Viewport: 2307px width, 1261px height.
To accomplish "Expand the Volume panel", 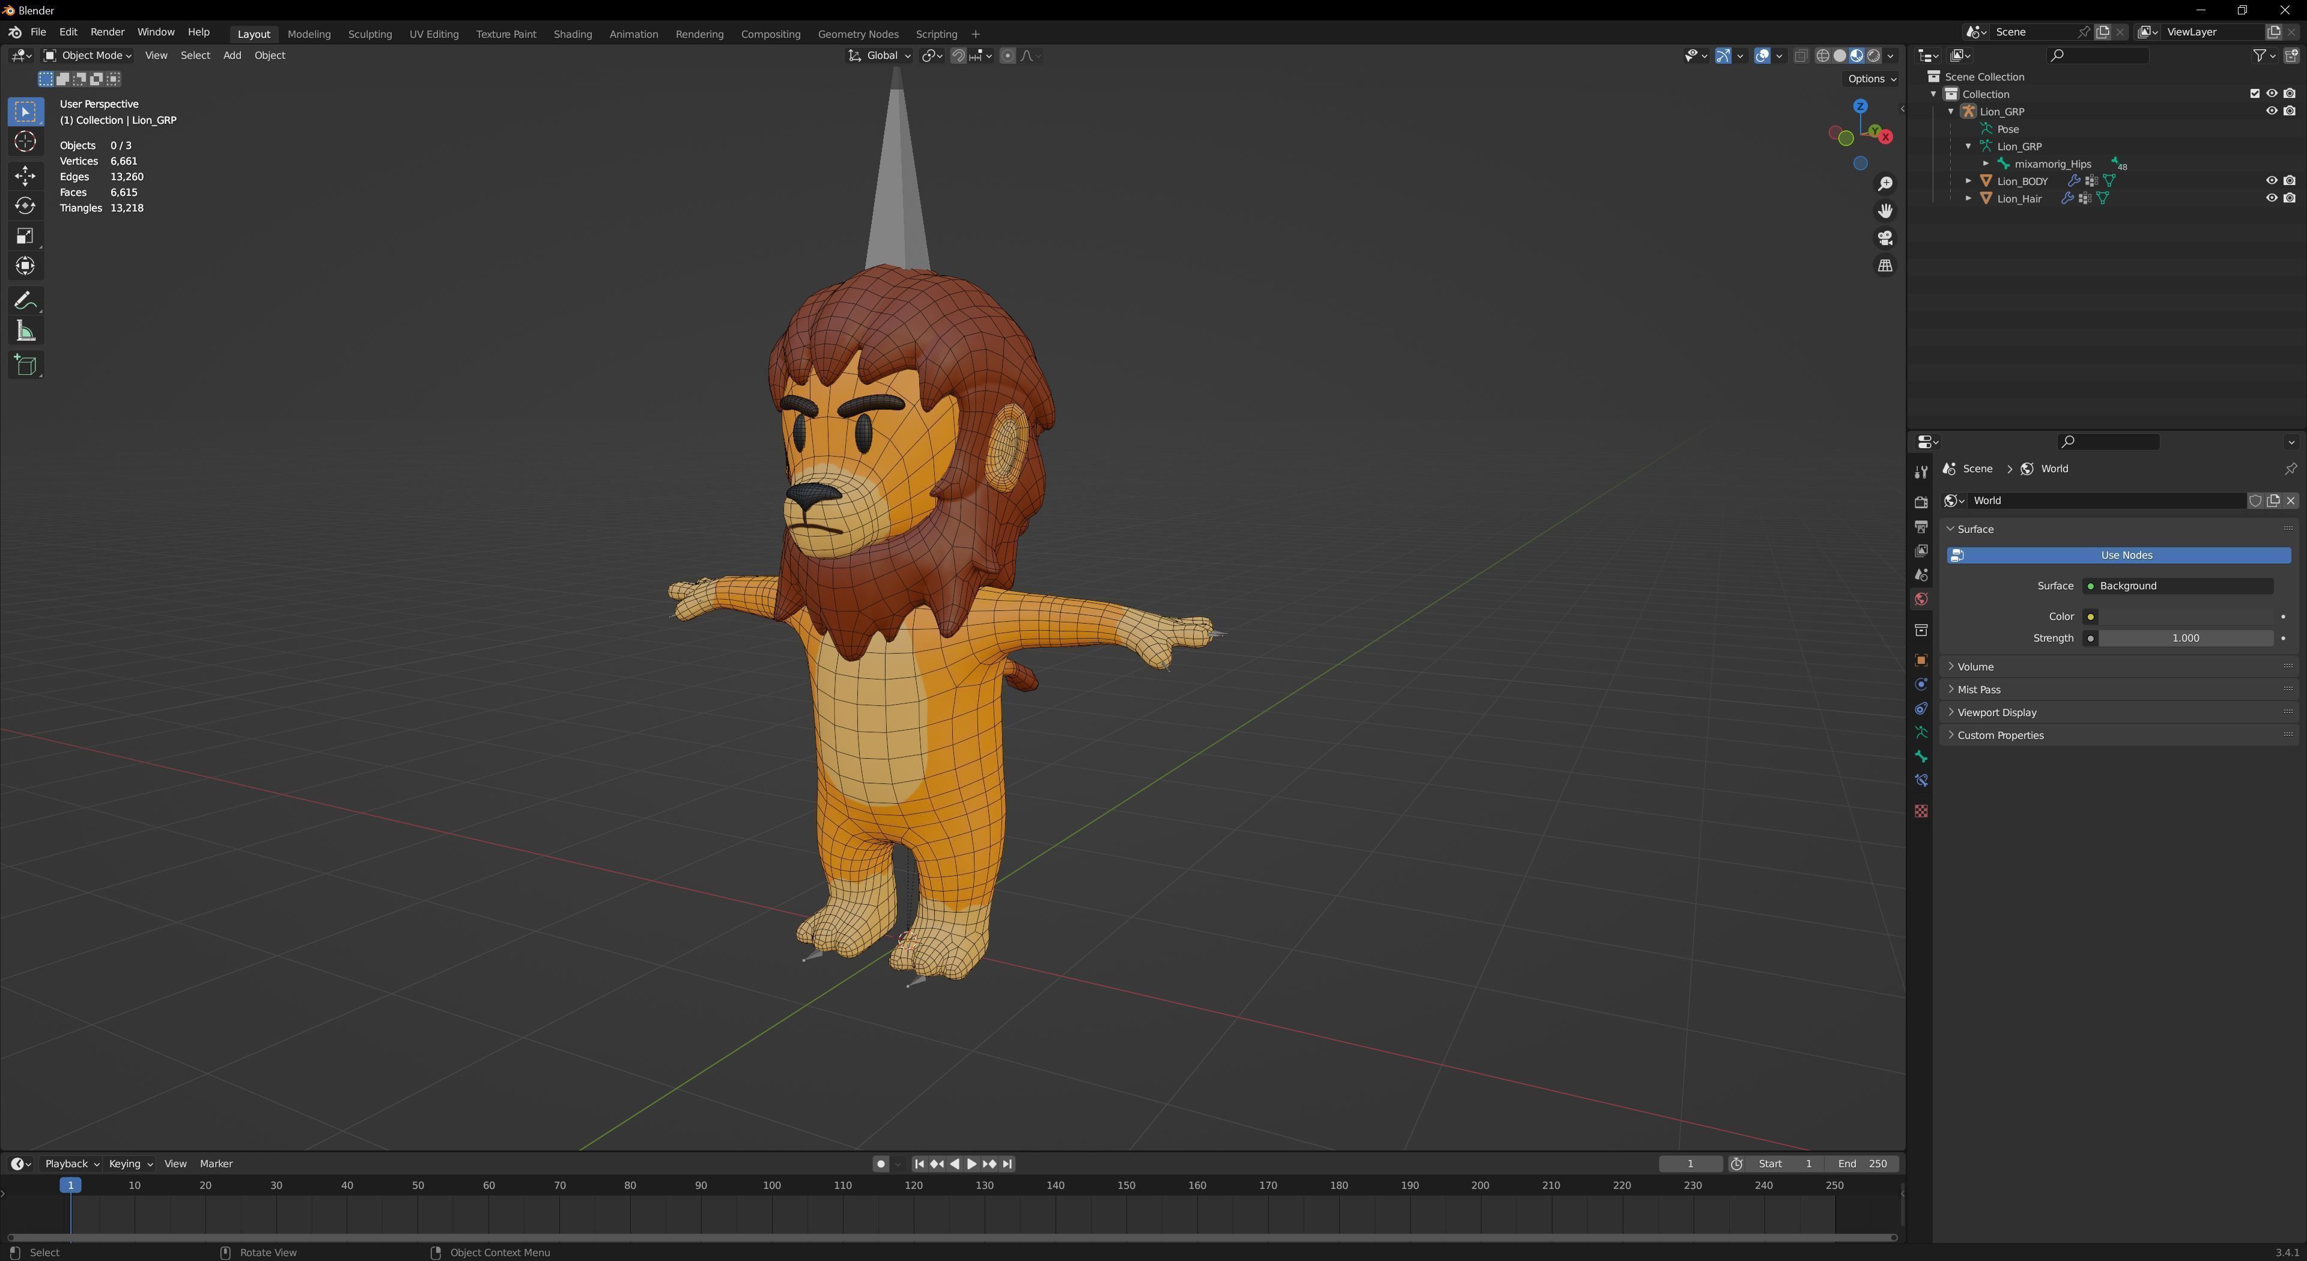I will pos(2119,666).
